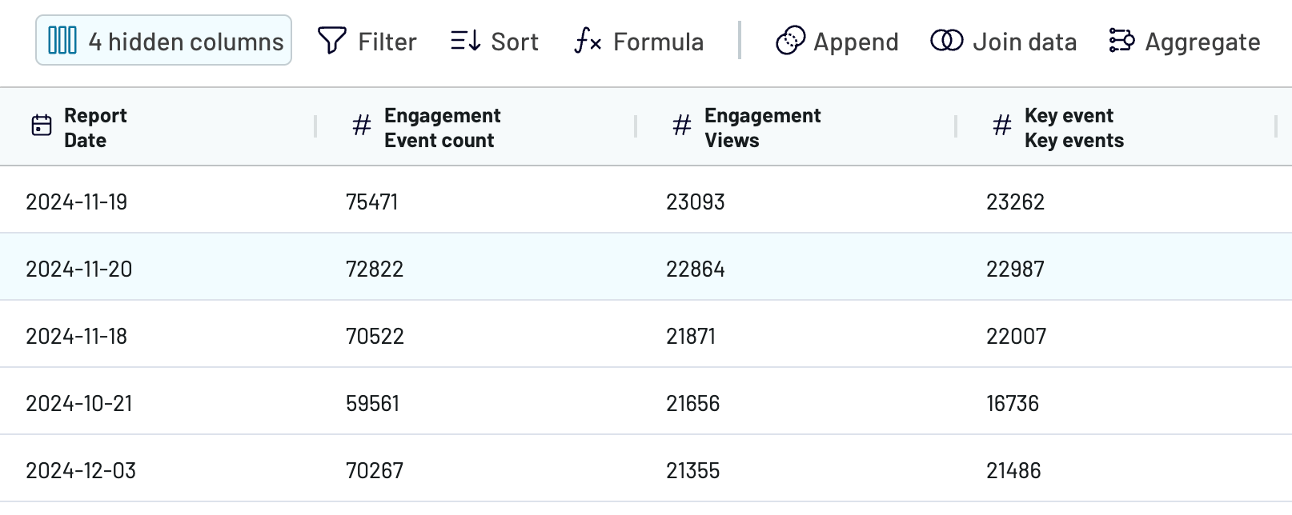Select the Engagement Views column header

[762, 128]
